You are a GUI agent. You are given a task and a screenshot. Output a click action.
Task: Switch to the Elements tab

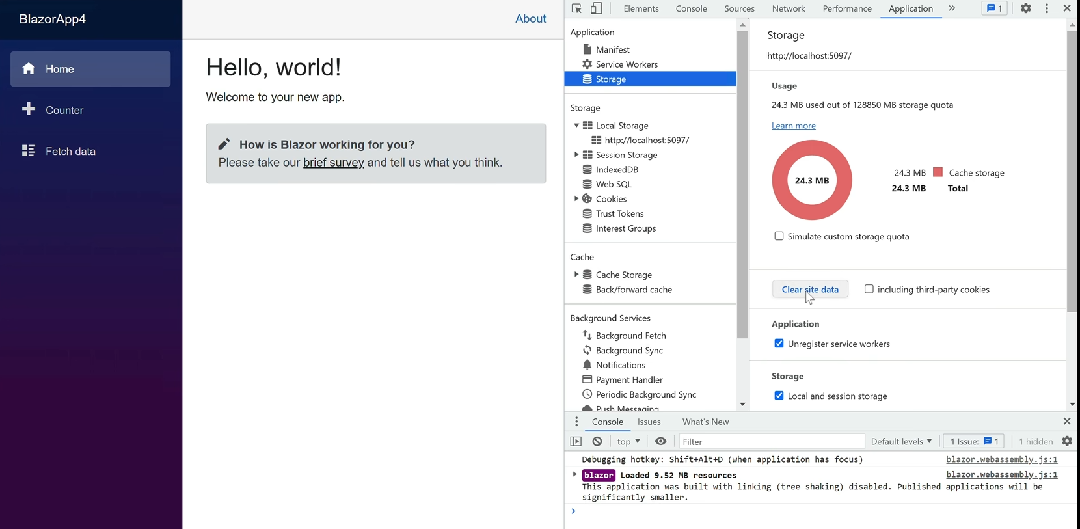click(x=641, y=8)
